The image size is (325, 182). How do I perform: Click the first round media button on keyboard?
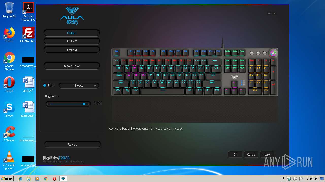tap(252, 53)
